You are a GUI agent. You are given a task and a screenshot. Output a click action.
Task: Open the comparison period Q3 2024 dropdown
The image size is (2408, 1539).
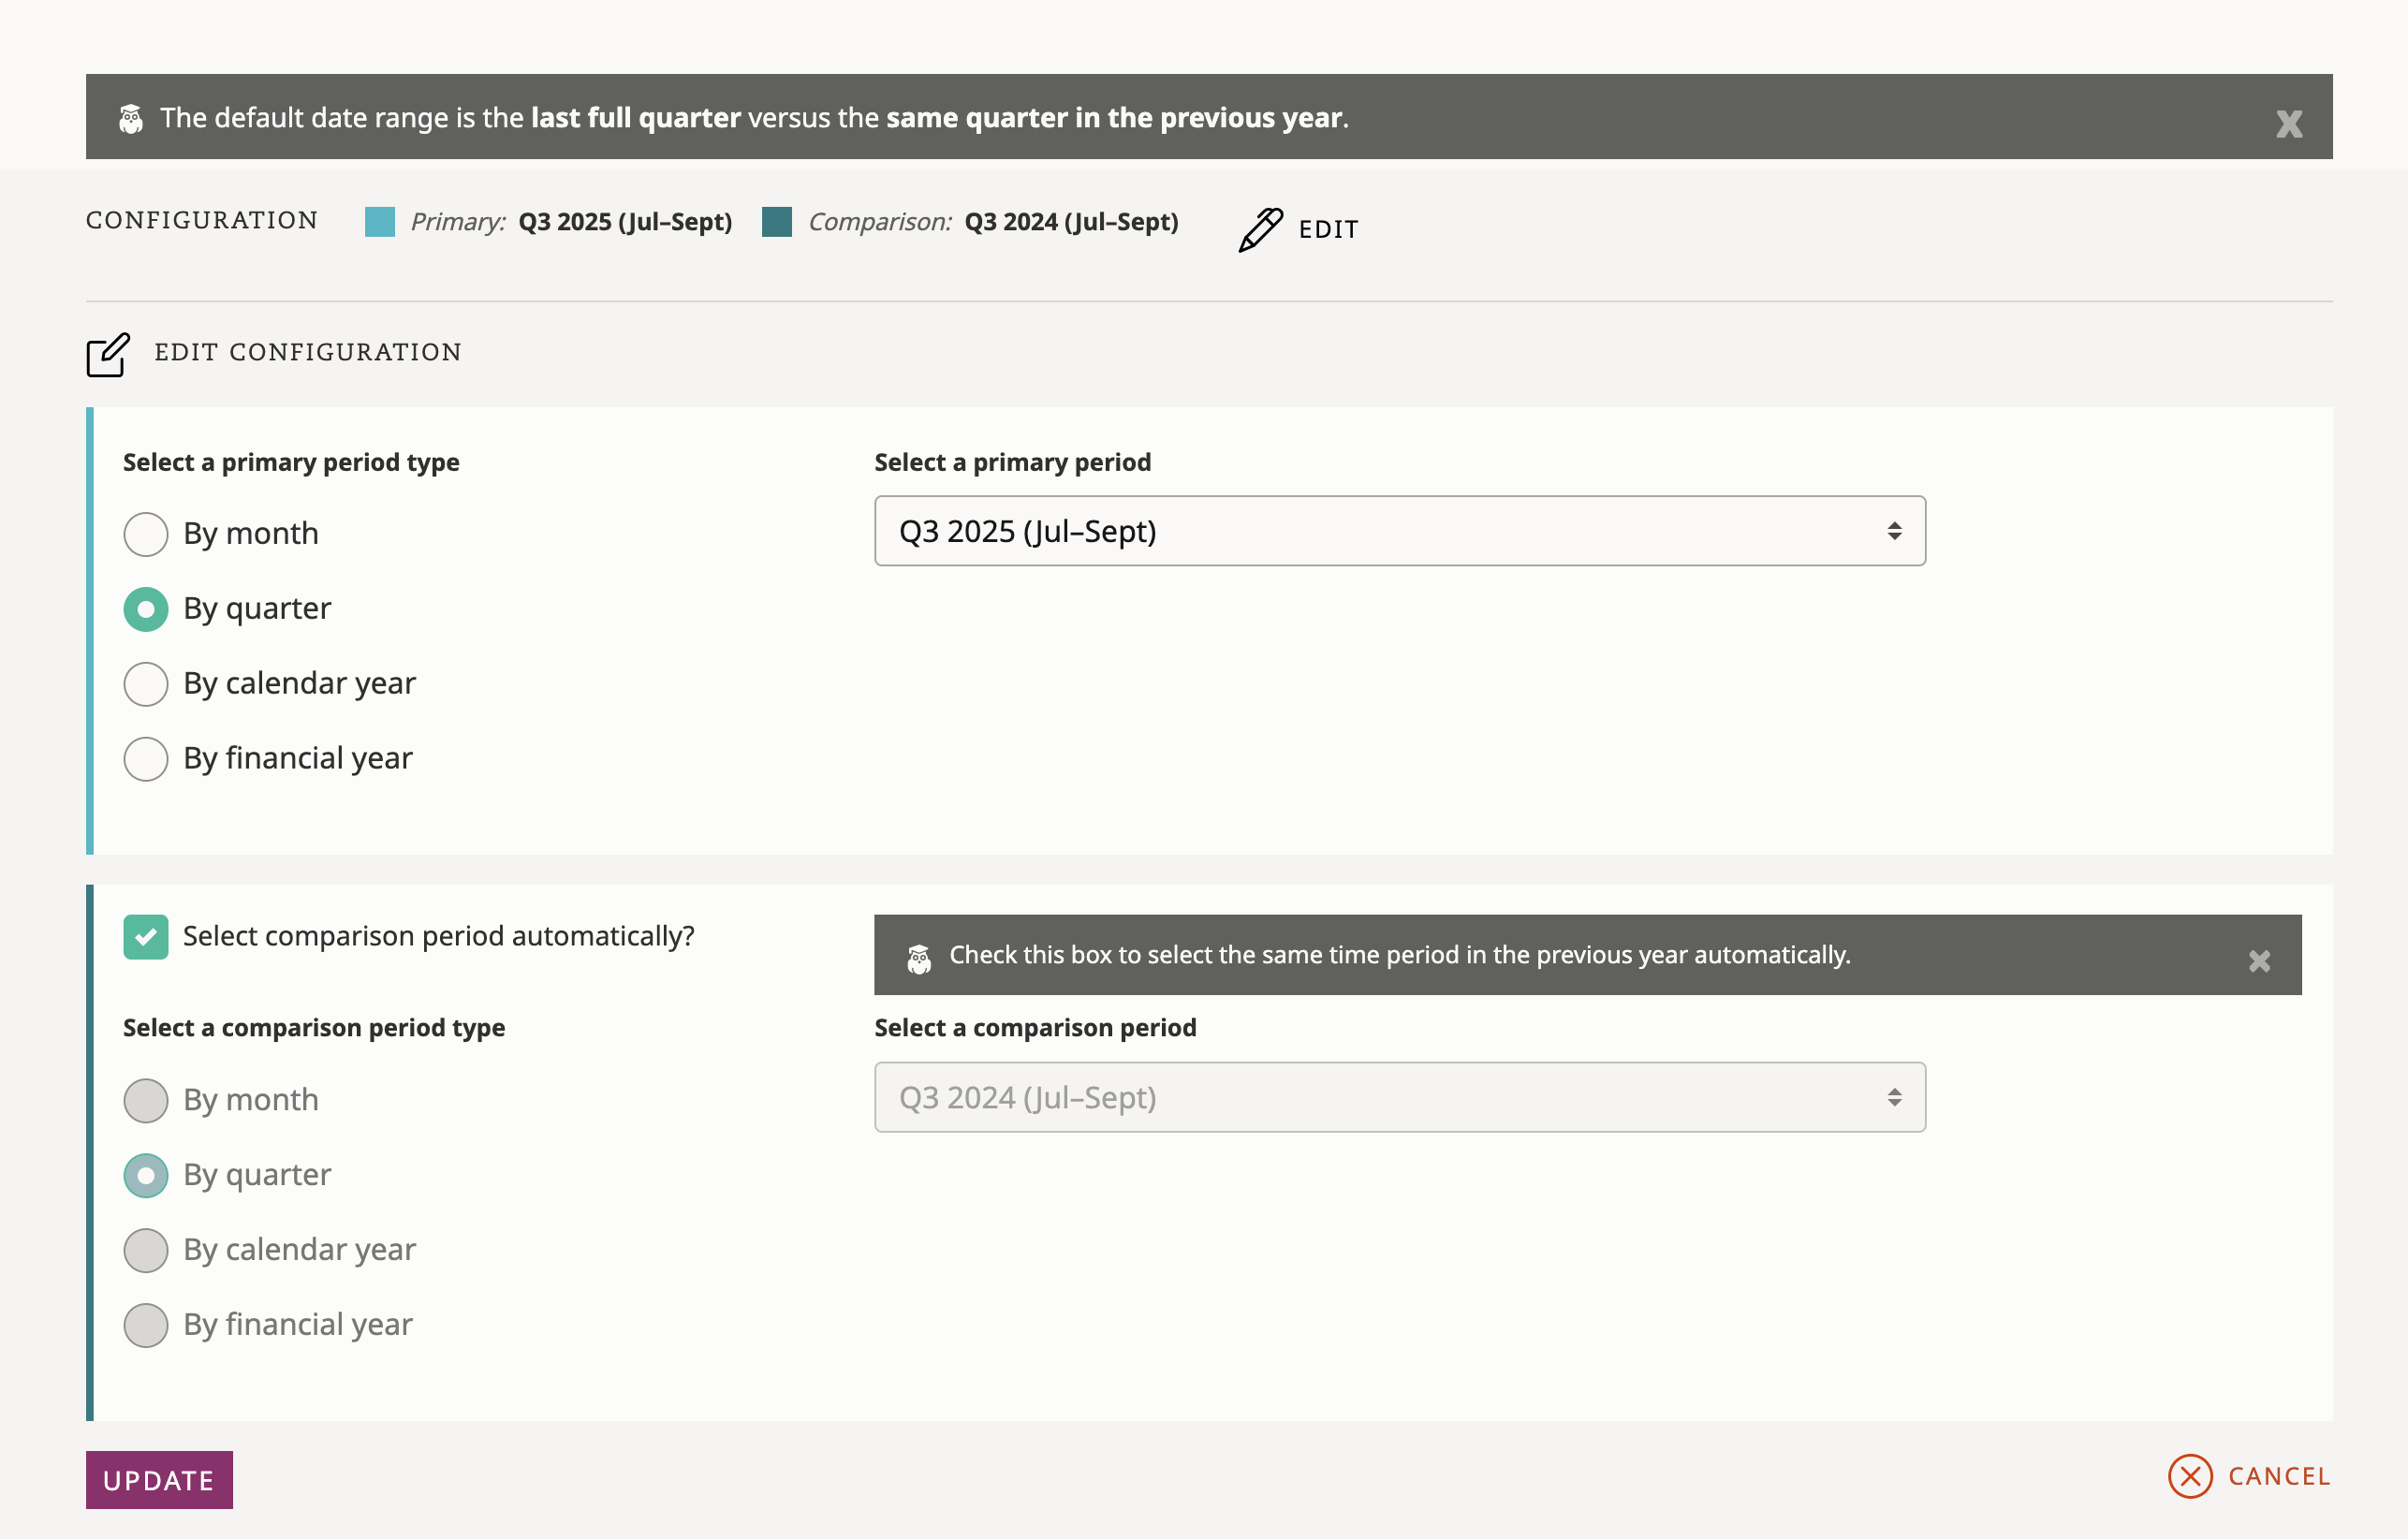click(1398, 1097)
